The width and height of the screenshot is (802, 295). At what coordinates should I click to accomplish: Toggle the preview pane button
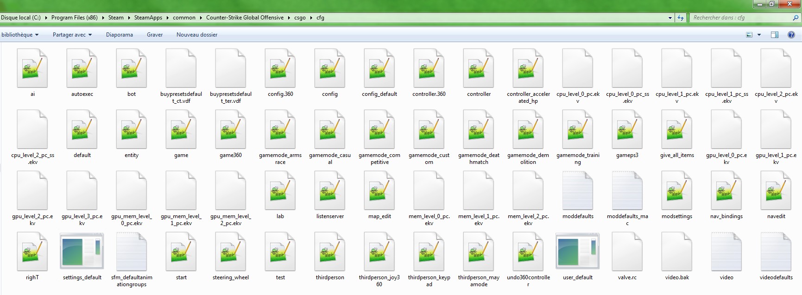[775, 35]
